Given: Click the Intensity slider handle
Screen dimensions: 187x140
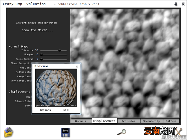Looking at the screenshot, I should tap(60, 51).
